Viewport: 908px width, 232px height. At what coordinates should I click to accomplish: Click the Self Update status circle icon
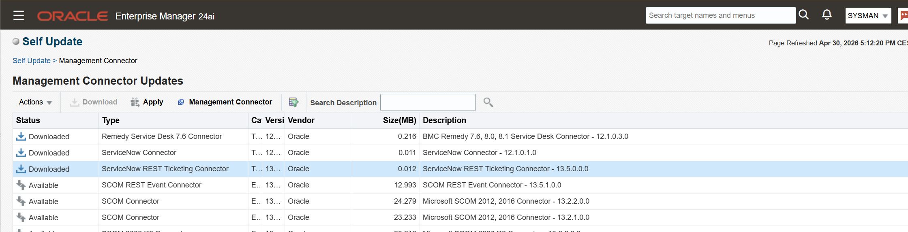click(x=16, y=41)
